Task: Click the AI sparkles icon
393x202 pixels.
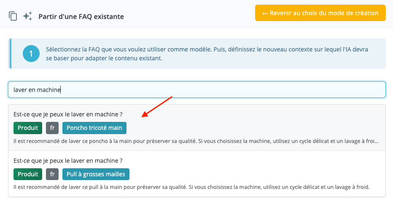Action: click(27, 16)
